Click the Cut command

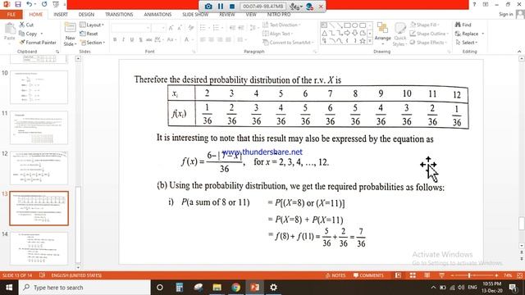[26, 25]
